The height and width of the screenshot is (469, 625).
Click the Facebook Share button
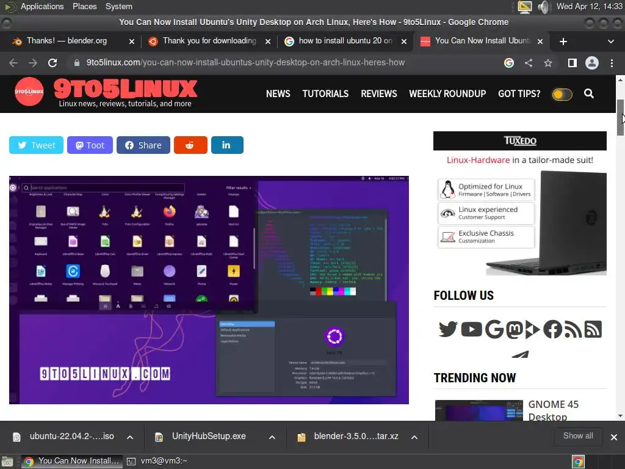click(x=143, y=145)
